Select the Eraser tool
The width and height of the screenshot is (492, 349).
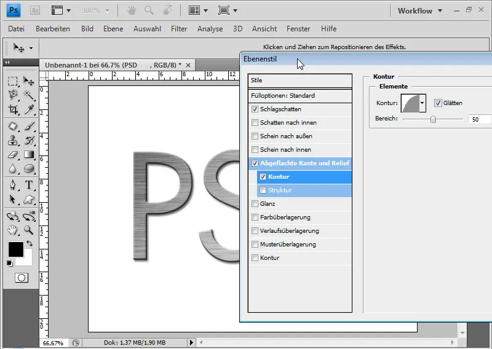12,155
